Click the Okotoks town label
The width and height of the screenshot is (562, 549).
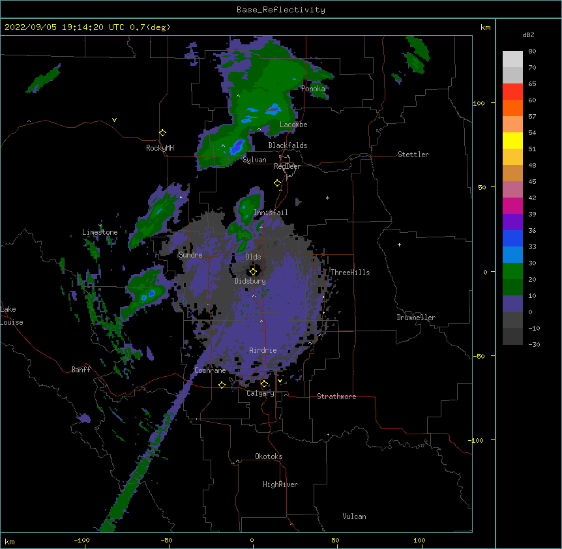coord(269,456)
